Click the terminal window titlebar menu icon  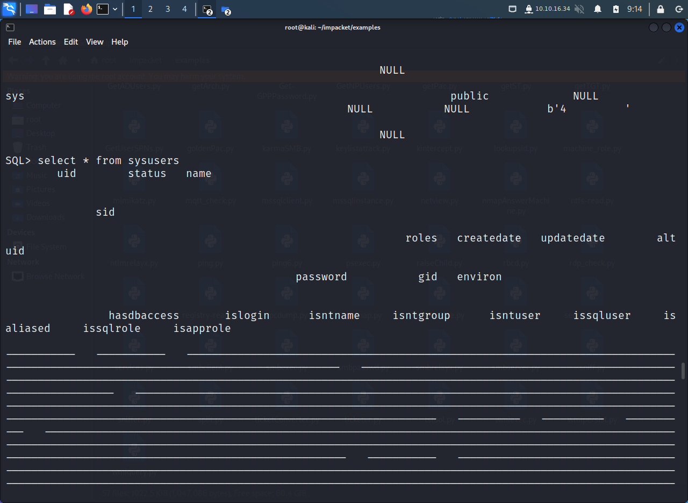point(10,27)
